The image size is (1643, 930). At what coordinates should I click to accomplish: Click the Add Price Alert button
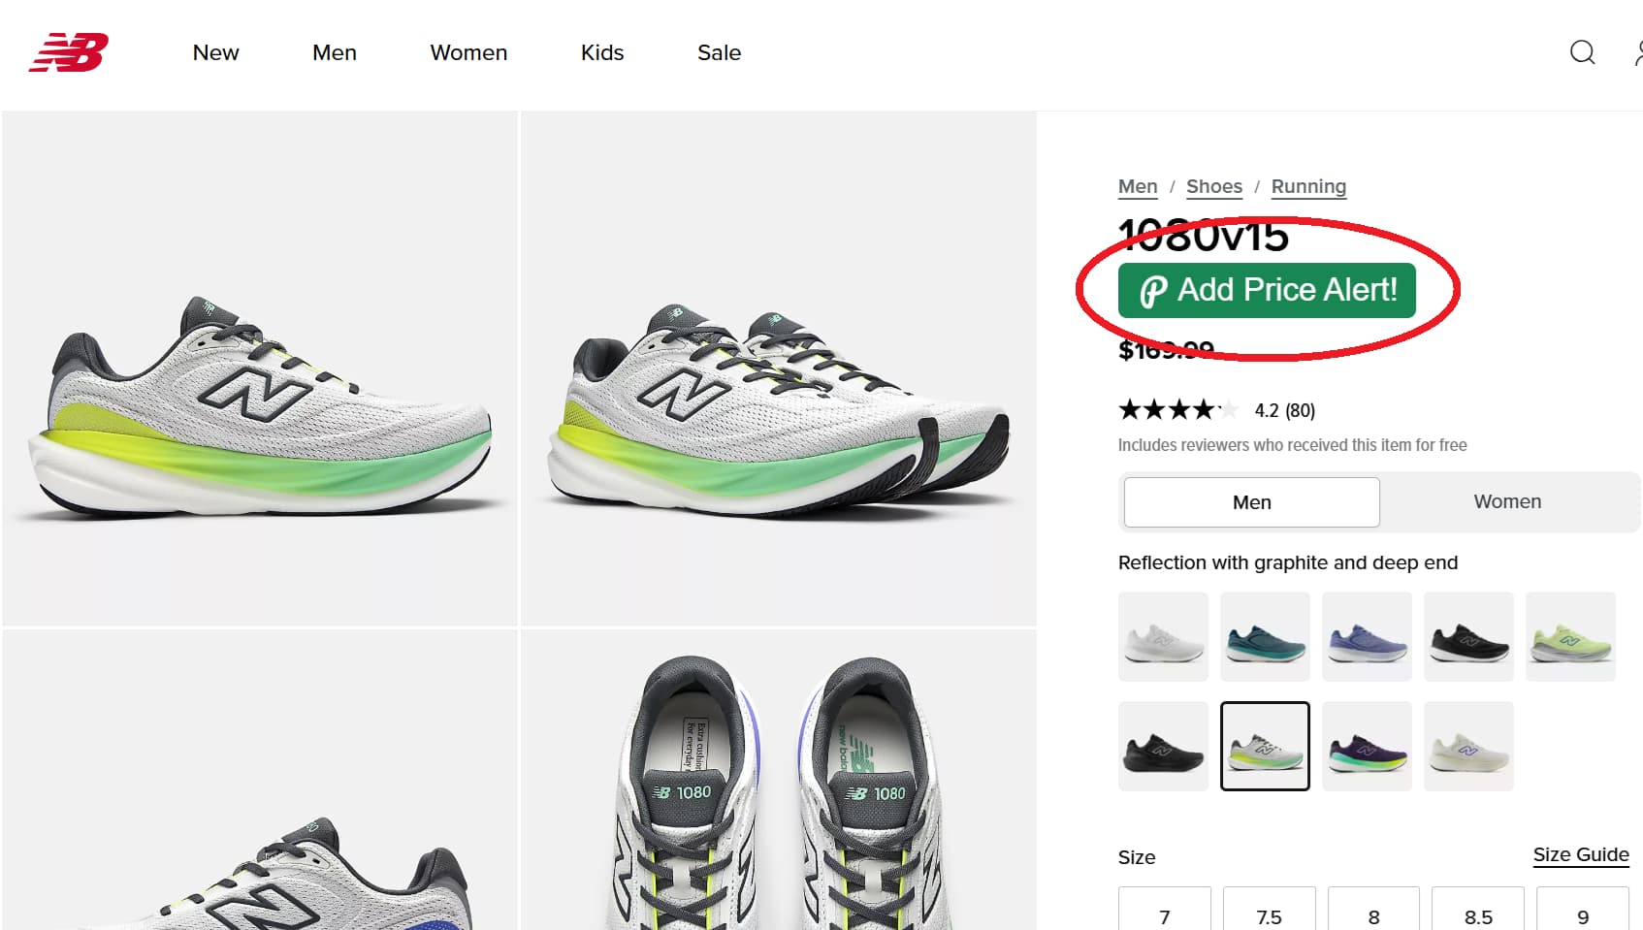[x=1266, y=289]
